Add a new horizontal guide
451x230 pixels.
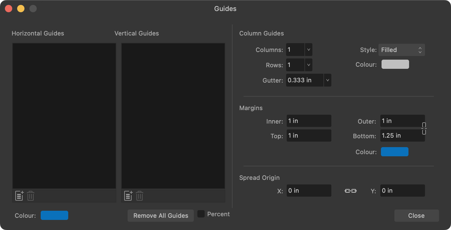tap(19, 196)
